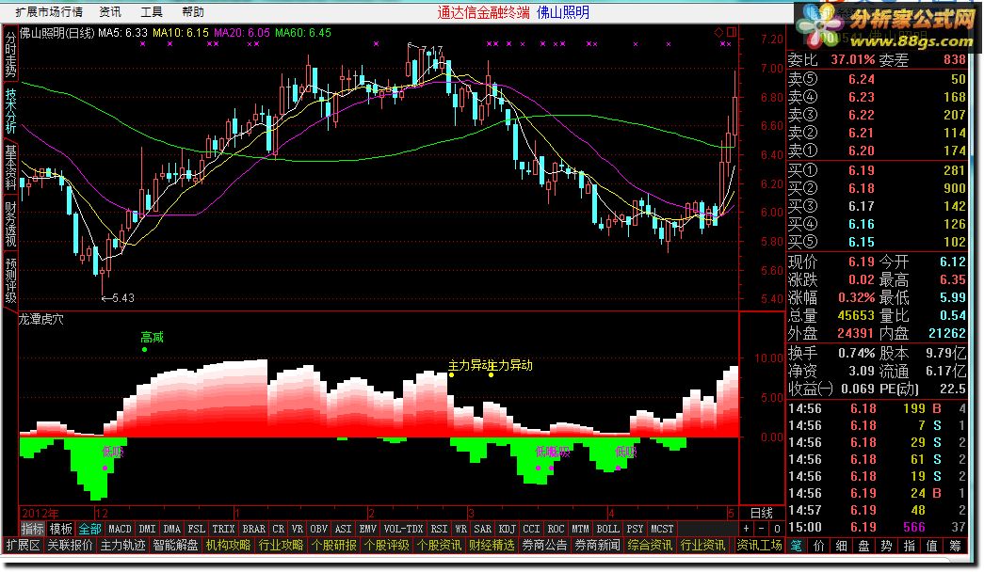Open the 预测评级 side tab
This screenshot has width=984, height=572.
(10, 279)
